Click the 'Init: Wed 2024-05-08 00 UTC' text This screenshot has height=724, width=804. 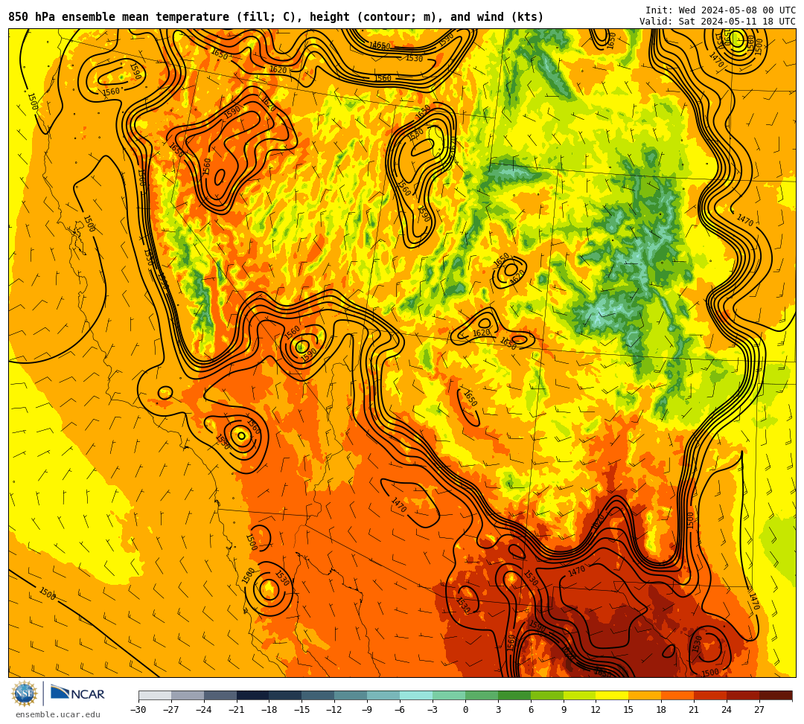721,10
